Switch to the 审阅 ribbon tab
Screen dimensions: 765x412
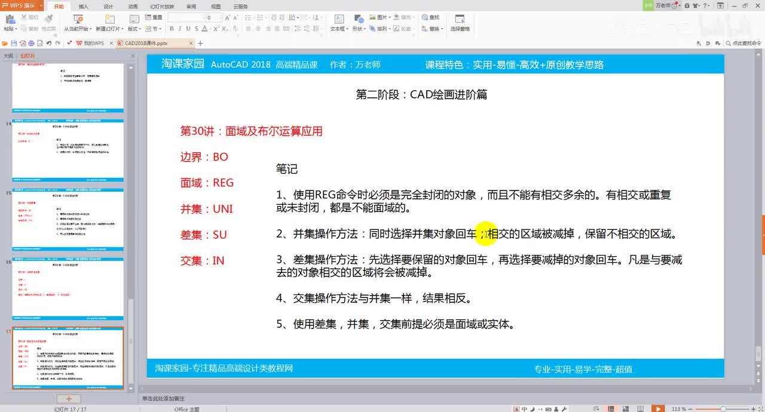[x=191, y=7]
